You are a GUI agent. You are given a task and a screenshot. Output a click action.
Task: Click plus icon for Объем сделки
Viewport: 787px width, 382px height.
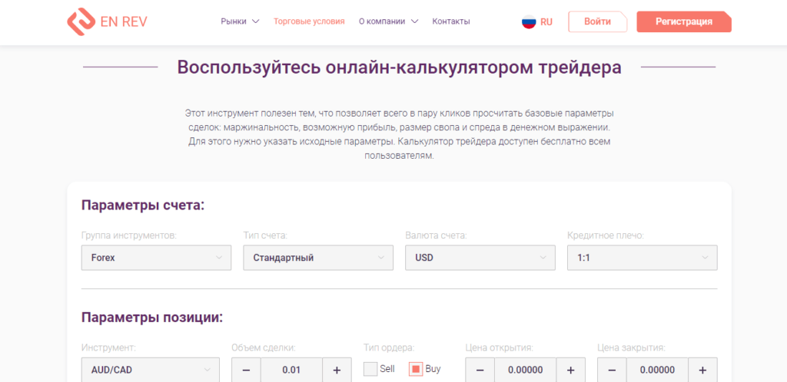coord(337,370)
